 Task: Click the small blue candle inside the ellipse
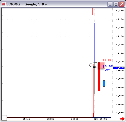(94, 67)
